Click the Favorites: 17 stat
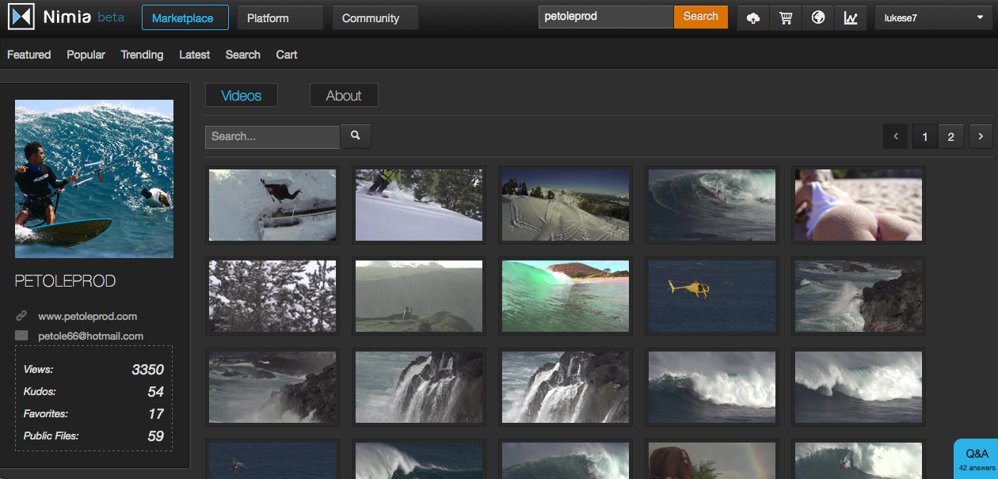 click(93, 414)
